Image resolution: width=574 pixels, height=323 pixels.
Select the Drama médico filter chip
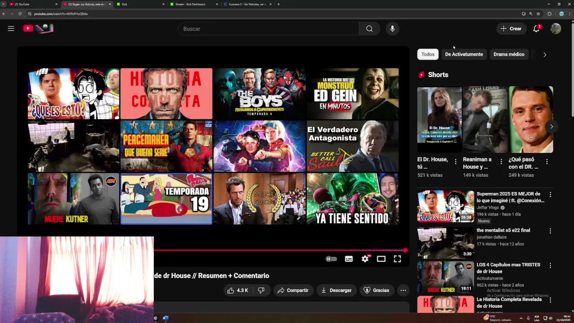click(x=509, y=54)
